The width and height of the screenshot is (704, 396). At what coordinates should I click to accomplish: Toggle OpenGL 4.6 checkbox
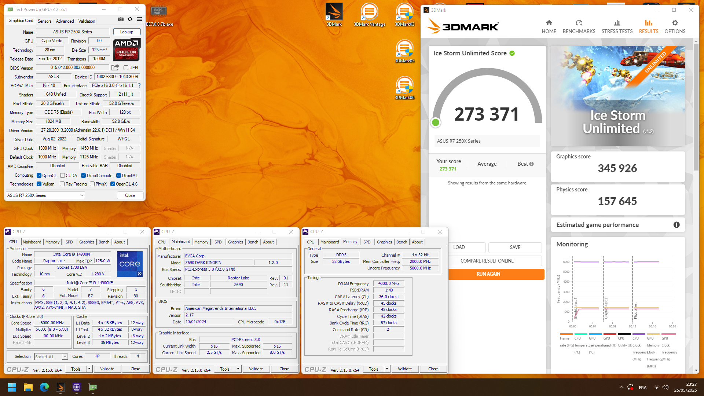113,184
